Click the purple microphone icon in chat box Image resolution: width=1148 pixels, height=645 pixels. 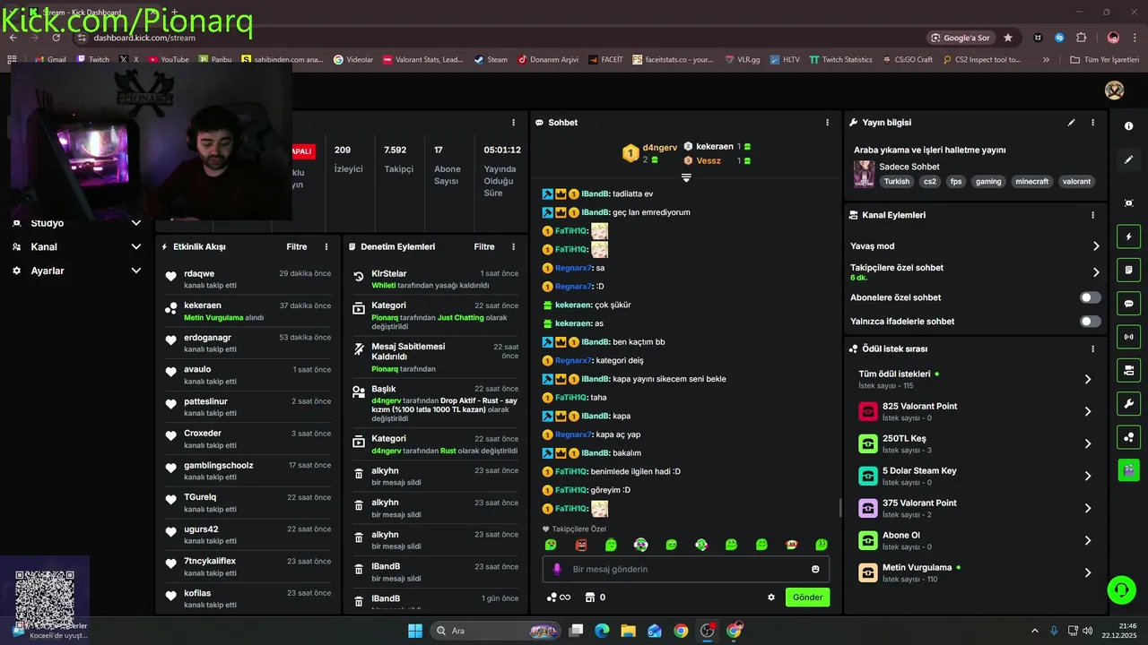tap(557, 569)
